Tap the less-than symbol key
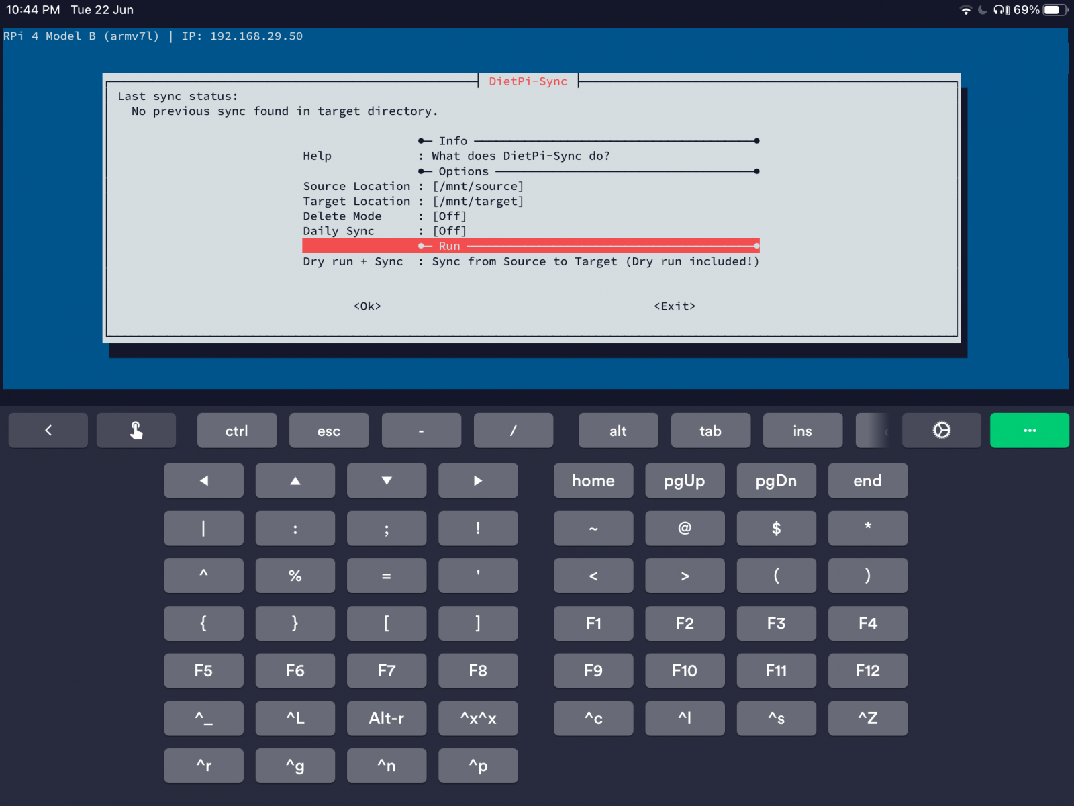The height and width of the screenshot is (806, 1074). 593,576
